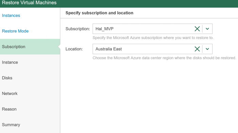The width and height of the screenshot is (238, 133).
Task: Click the data center region hint text
Action: point(164,58)
